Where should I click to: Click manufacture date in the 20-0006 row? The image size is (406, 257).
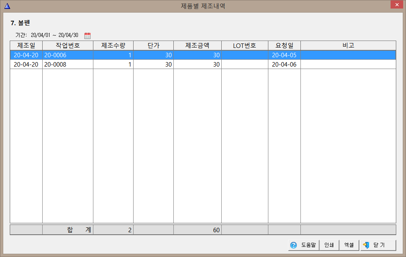click(x=26, y=55)
